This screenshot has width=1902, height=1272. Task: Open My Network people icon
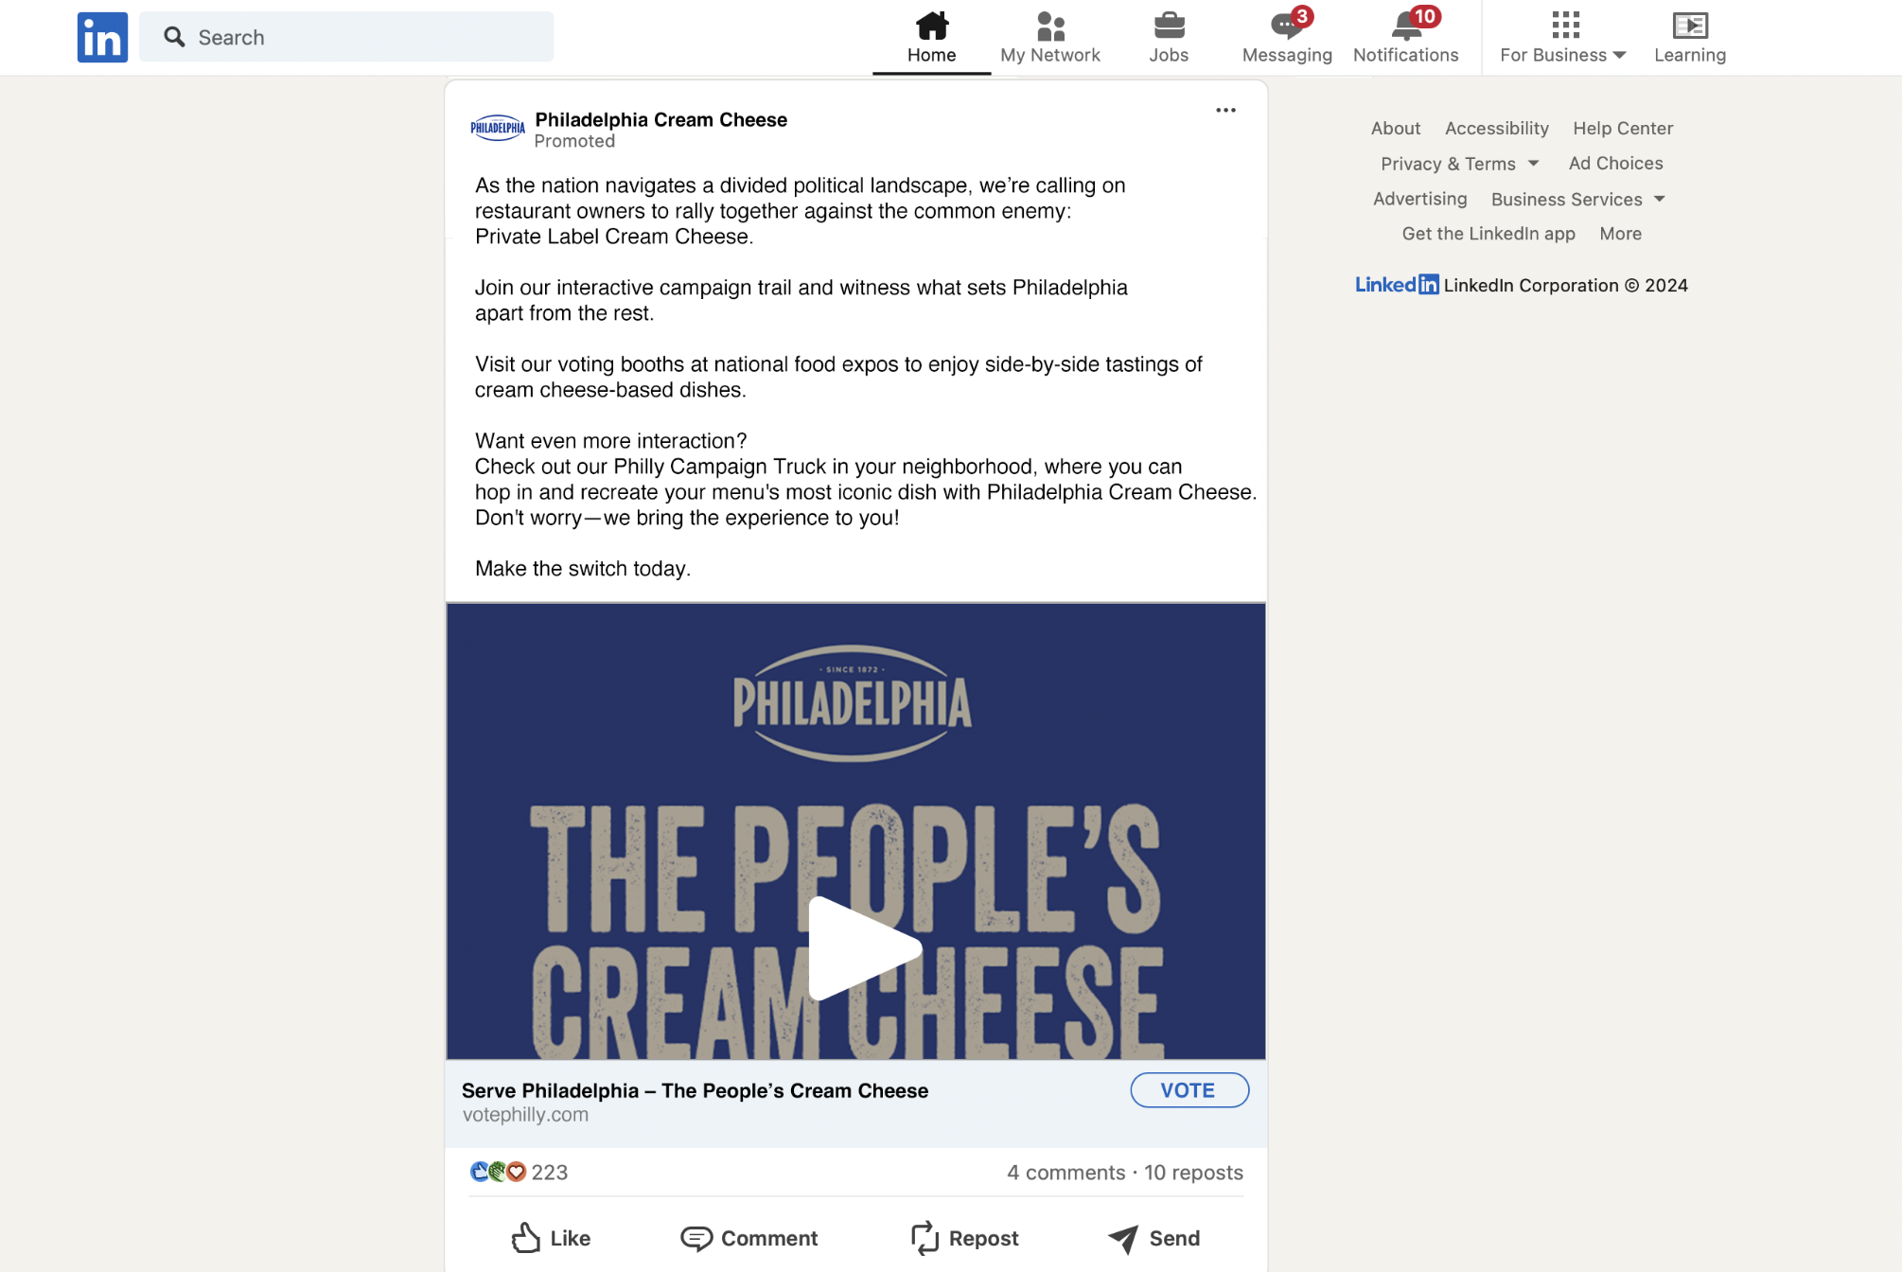(1050, 26)
